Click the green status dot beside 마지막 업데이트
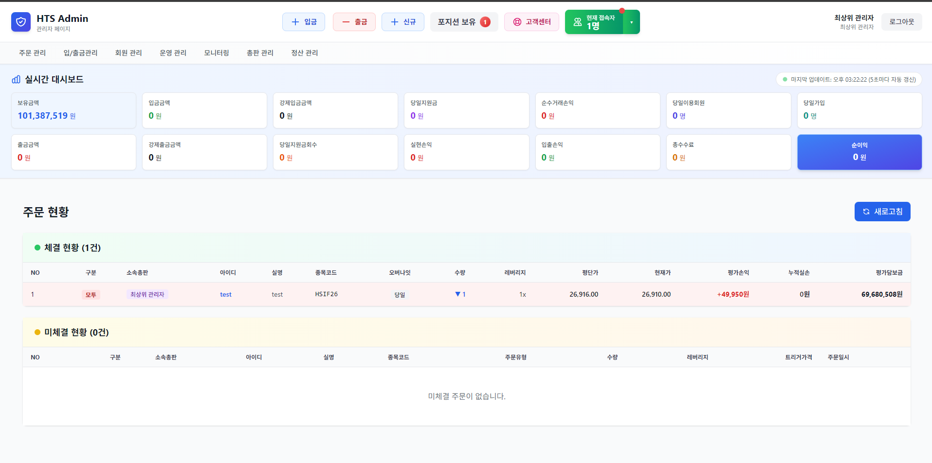932x463 pixels. [x=784, y=79]
